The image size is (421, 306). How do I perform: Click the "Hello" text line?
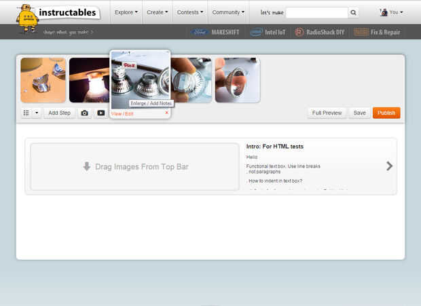(x=252, y=157)
